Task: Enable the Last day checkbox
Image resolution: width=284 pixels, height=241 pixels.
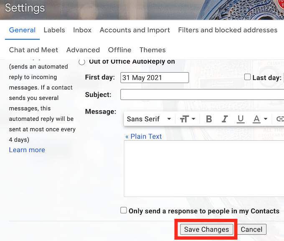Action: [x=247, y=77]
